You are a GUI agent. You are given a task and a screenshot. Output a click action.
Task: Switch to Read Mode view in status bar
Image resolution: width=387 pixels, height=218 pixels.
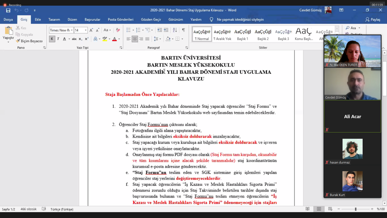pos(308,209)
